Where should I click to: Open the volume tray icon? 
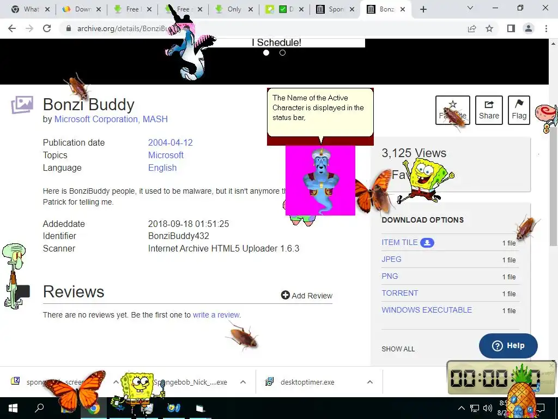point(488,408)
